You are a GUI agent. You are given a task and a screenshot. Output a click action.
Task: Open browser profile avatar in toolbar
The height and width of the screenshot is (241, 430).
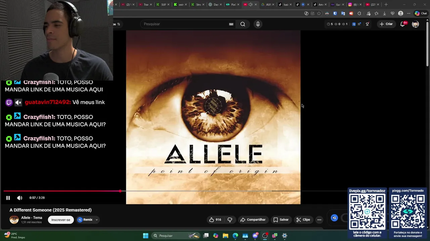tap(400, 13)
